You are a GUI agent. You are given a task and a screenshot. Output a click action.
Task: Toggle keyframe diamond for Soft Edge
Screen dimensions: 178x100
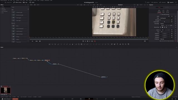point(175,20)
